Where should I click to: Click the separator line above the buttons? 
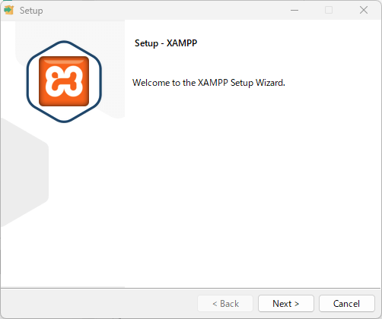pos(191,288)
